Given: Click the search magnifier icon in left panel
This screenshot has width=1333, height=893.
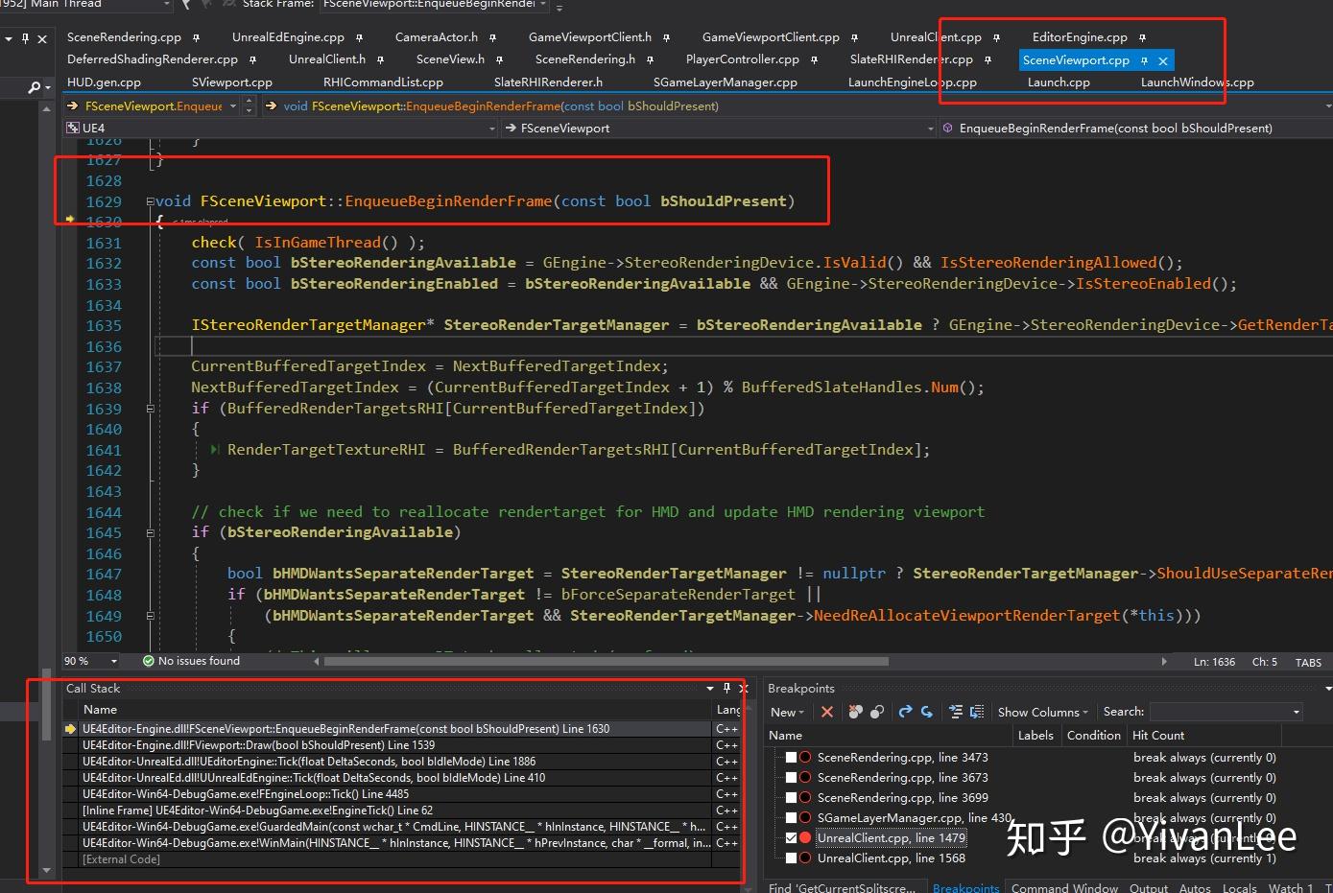Looking at the screenshot, I should [35, 87].
